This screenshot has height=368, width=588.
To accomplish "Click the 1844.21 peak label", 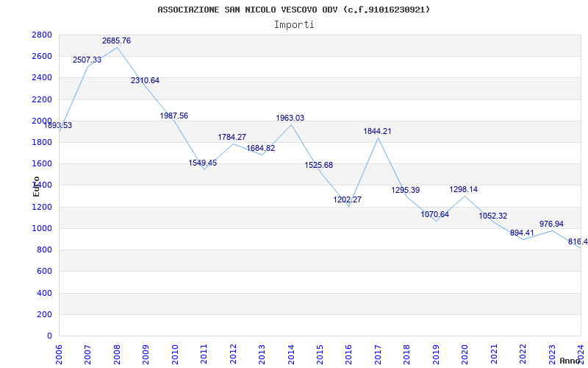I will (377, 132).
